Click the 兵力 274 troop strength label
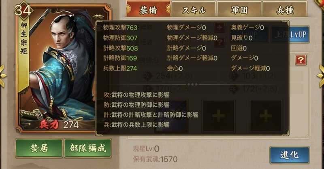Viewport: 324px width, 169px height. (59, 125)
